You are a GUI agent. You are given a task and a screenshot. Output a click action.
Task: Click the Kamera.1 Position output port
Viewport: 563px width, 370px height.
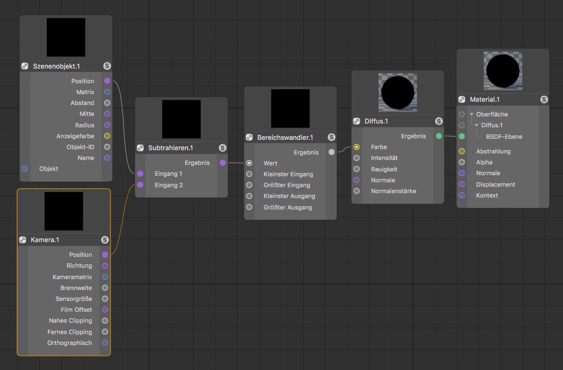click(x=105, y=255)
